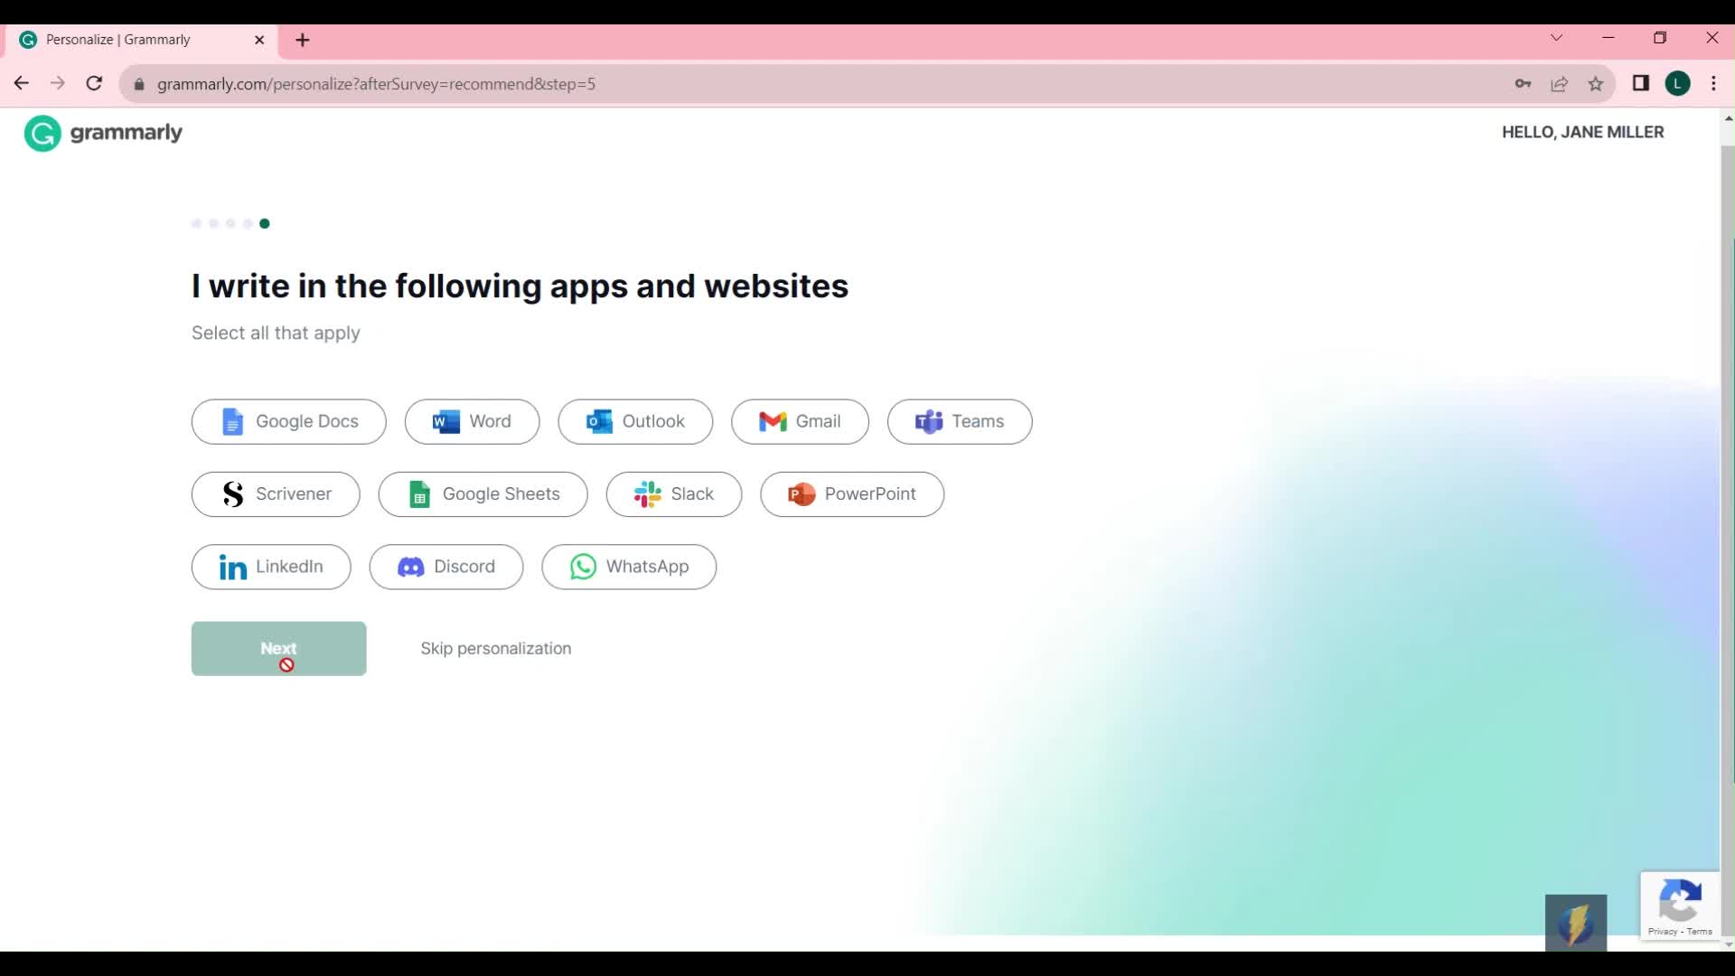Select the Google Docs option
This screenshot has height=976, width=1735.
click(x=288, y=421)
